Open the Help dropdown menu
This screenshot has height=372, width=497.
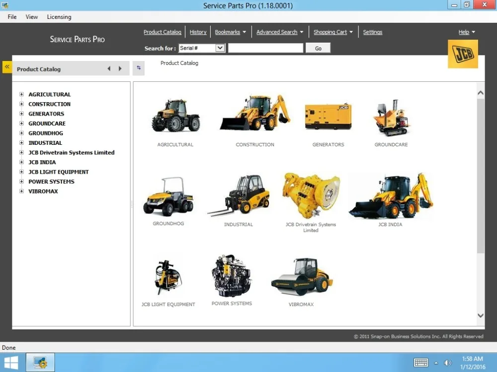coord(467,32)
